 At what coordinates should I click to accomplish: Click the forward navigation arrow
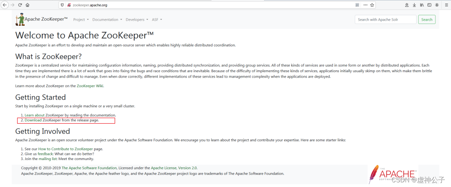point(13,5)
